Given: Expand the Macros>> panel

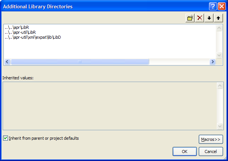Looking at the screenshot, I should [x=211, y=139].
